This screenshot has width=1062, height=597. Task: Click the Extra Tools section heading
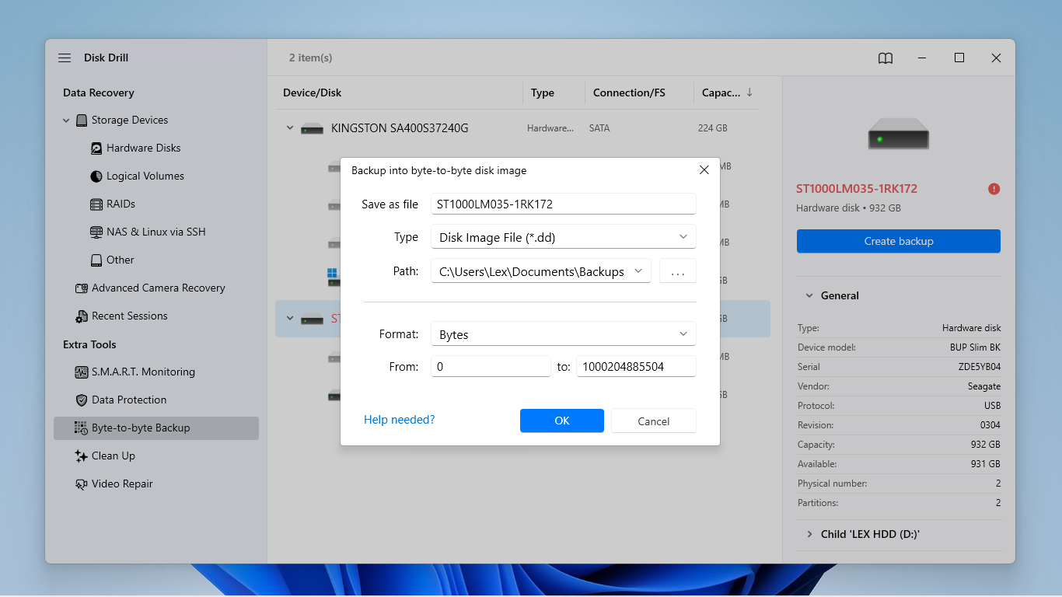point(89,344)
